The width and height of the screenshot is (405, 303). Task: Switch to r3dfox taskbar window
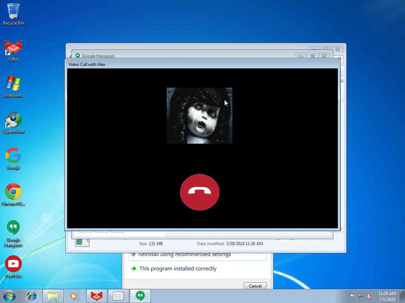click(96, 296)
